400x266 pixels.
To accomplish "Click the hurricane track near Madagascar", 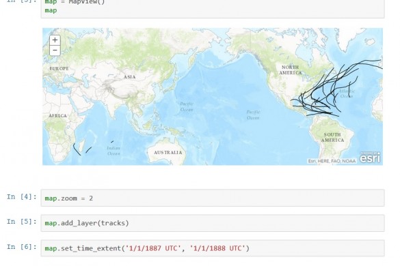I will 77,149.
